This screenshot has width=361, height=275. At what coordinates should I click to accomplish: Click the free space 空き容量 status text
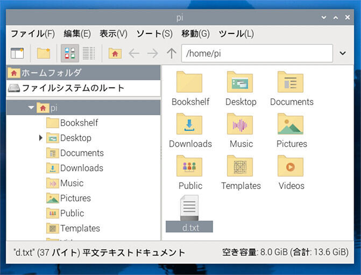(x=285, y=252)
